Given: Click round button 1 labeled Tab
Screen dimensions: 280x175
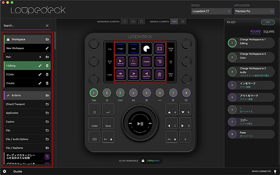Looking at the screenshot, I should 94,93.
